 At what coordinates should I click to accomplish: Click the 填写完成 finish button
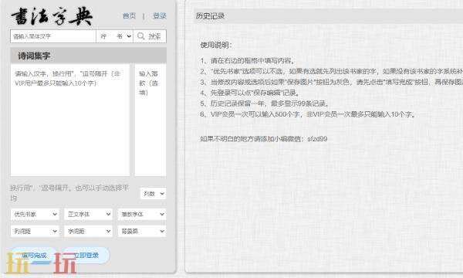tap(34, 256)
